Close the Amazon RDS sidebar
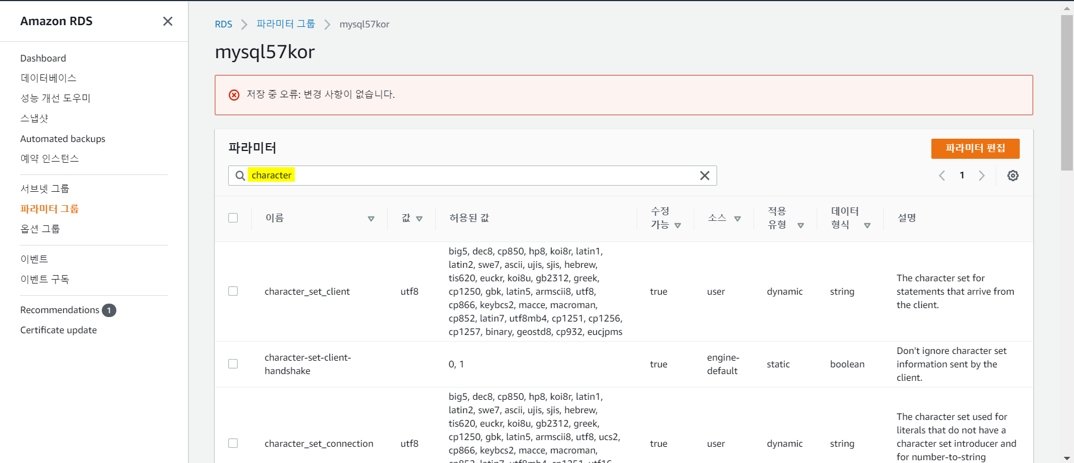The image size is (1074, 463). (167, 21)
